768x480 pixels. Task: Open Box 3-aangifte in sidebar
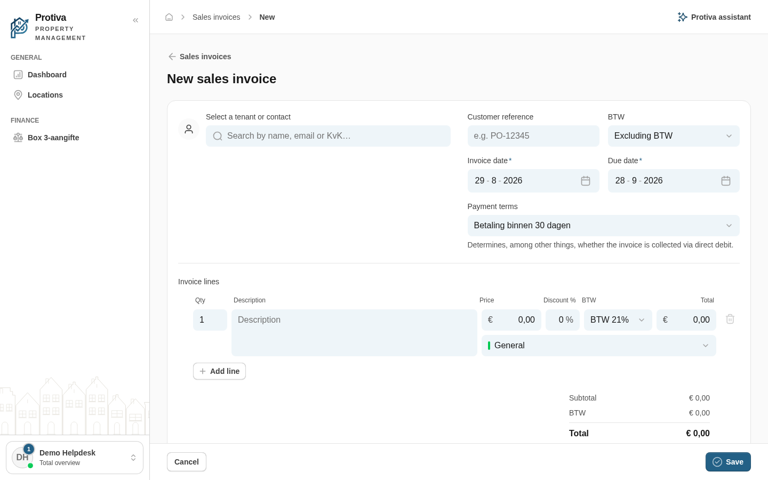point(75,138)
